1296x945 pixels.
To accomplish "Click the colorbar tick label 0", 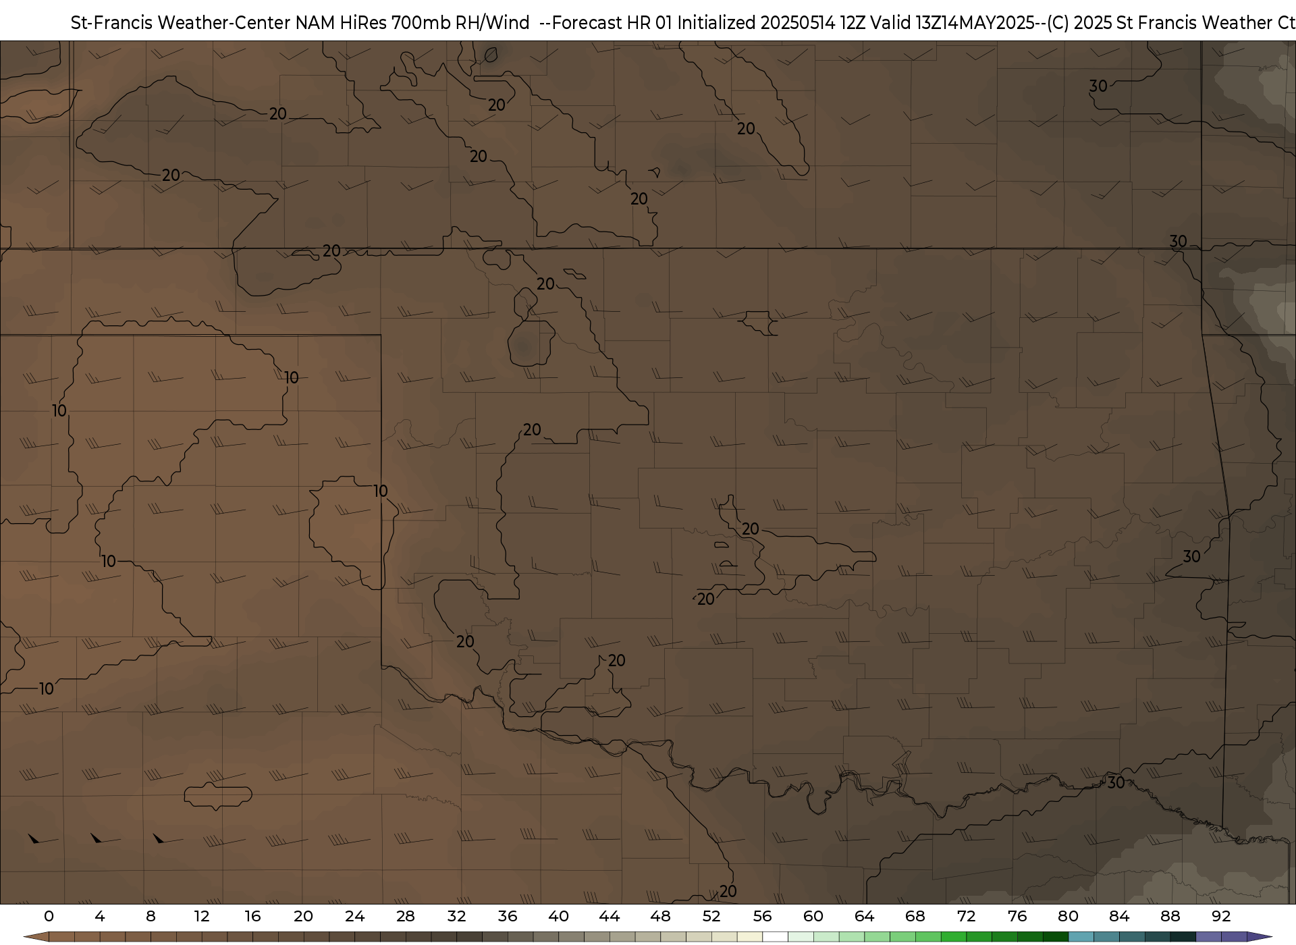I will (49, 917).
